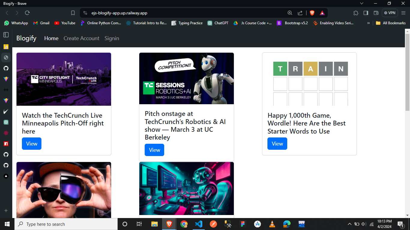The image size is (410, 230).
Task: Open the zoom magnifier in address bar
Action: (x=290, y=13)
